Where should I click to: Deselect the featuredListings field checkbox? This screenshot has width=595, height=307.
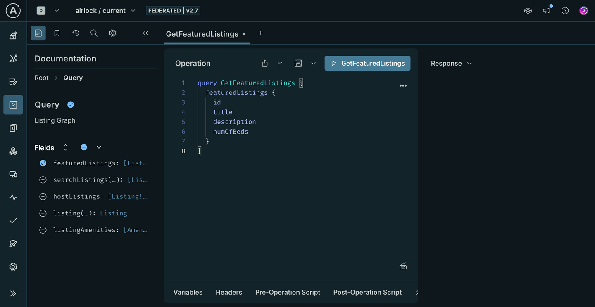43,163
